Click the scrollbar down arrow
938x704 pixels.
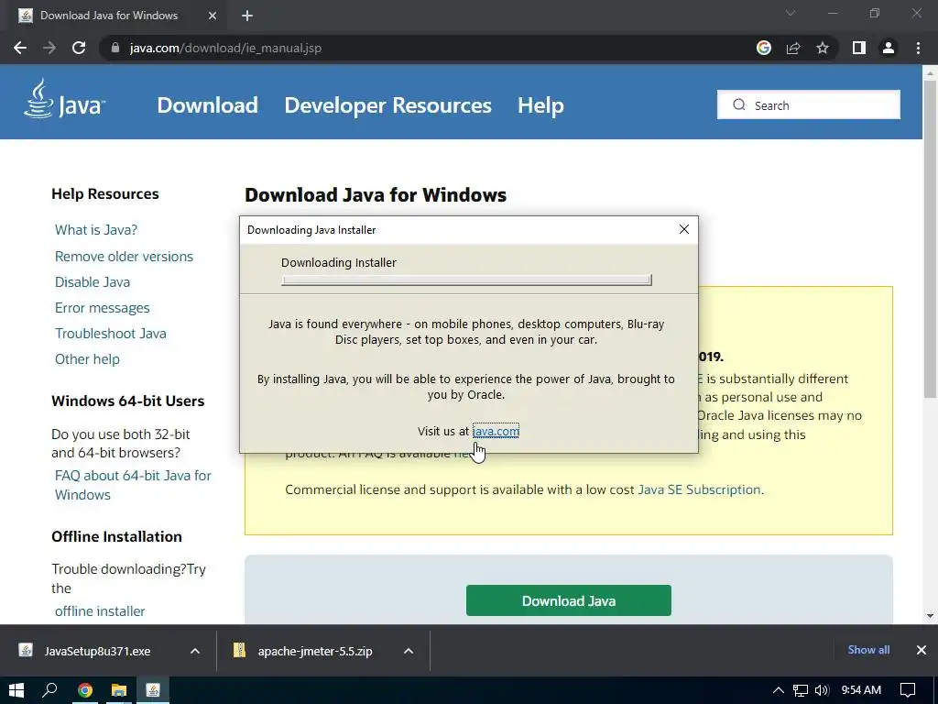point(930,615)
